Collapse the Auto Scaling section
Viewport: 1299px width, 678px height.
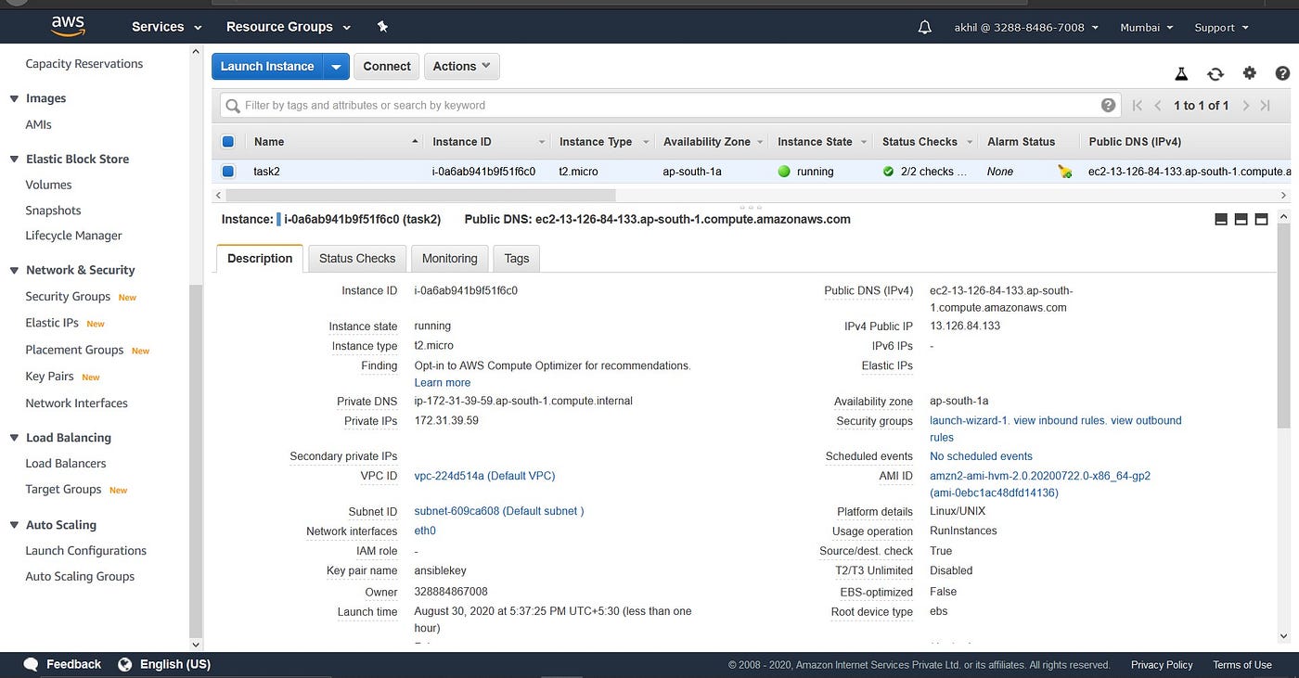click(x=14, y=525)
